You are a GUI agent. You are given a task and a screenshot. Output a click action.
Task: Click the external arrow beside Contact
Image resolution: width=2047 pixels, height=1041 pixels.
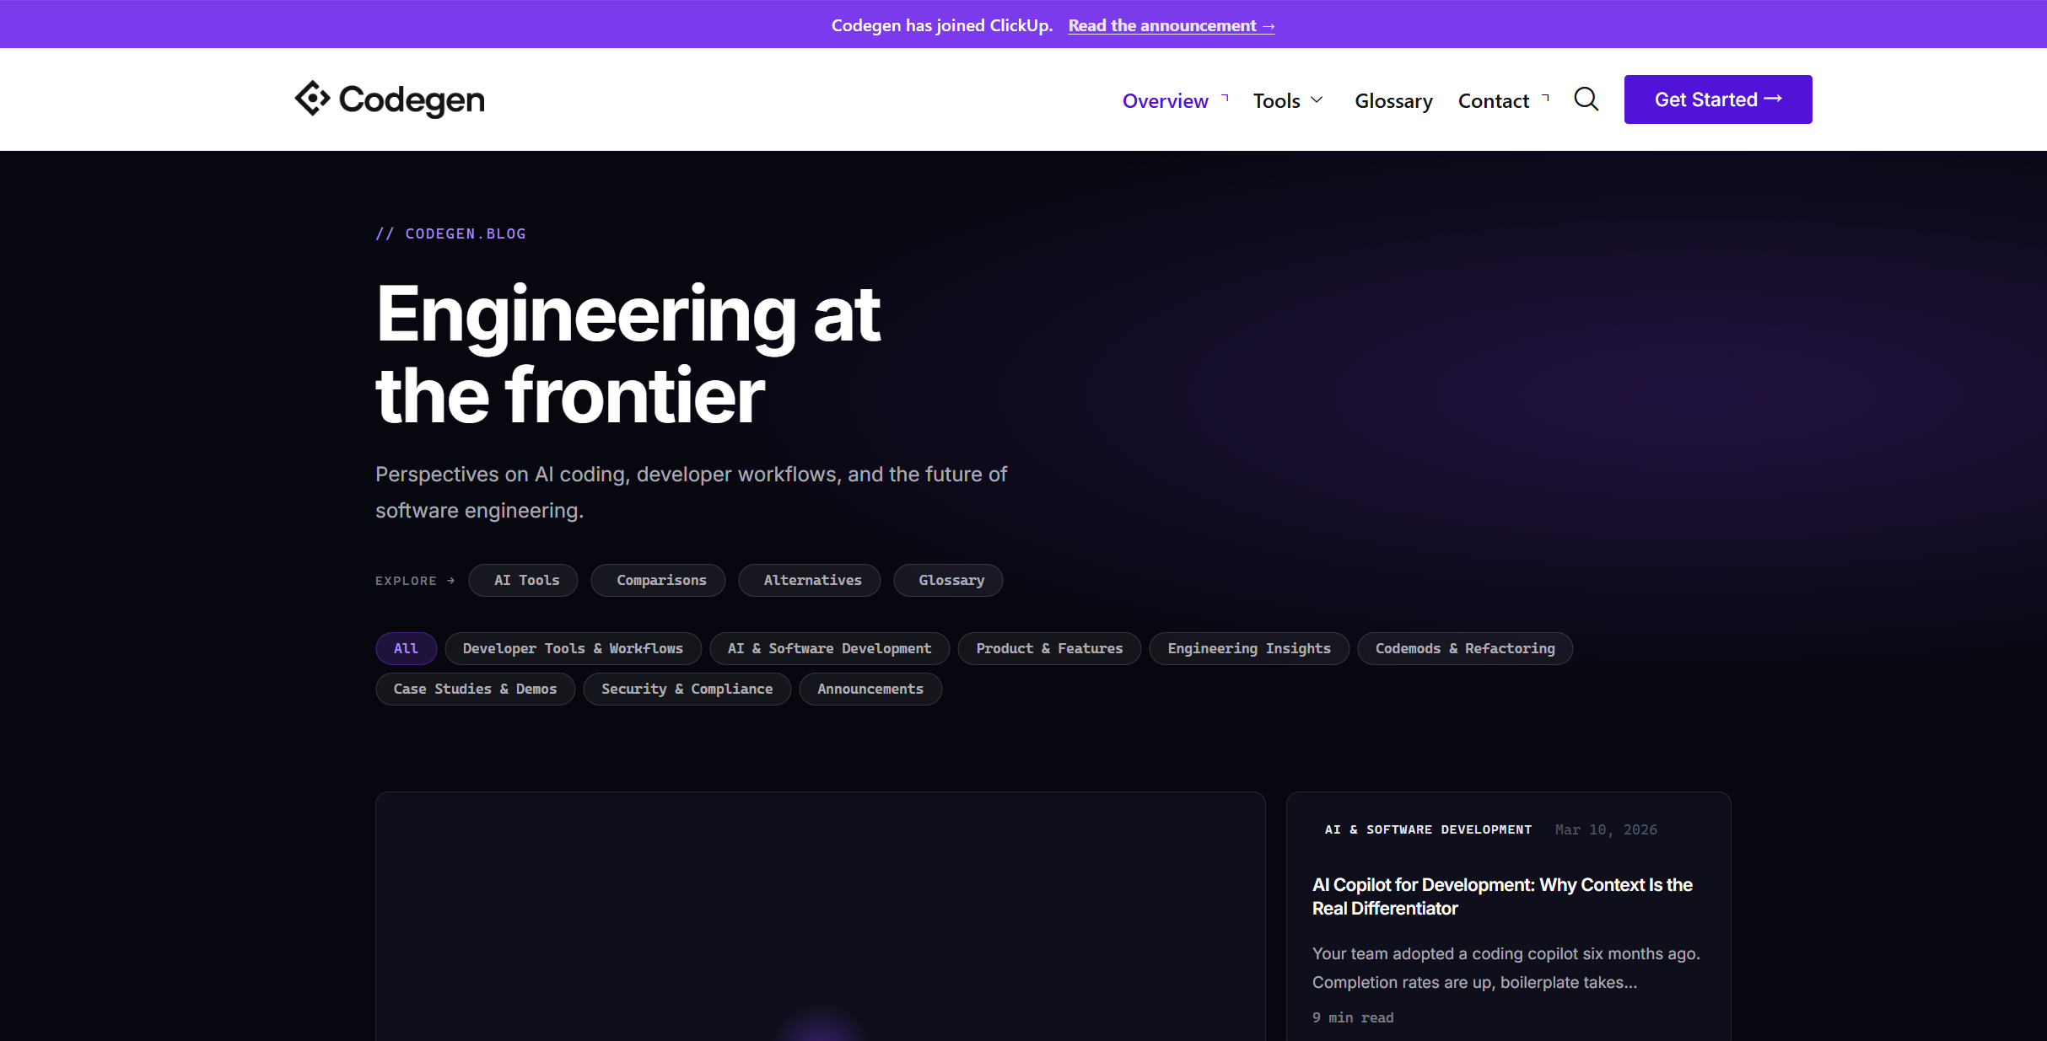[x=1546, y=98]
